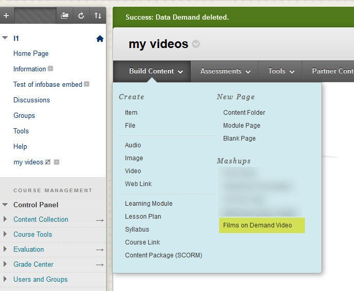354x291 pixels.
Task: Select File under Create
Action: click(130, 125)
